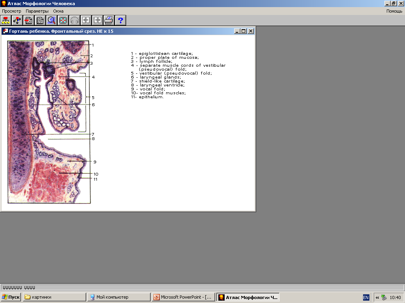Viewport: 405px width, 303px height.
Task: Click legend line '6 - laryngeal glands'
Action: (156, 77)
